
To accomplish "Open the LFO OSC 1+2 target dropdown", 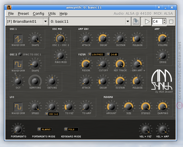I will [52, 114].
